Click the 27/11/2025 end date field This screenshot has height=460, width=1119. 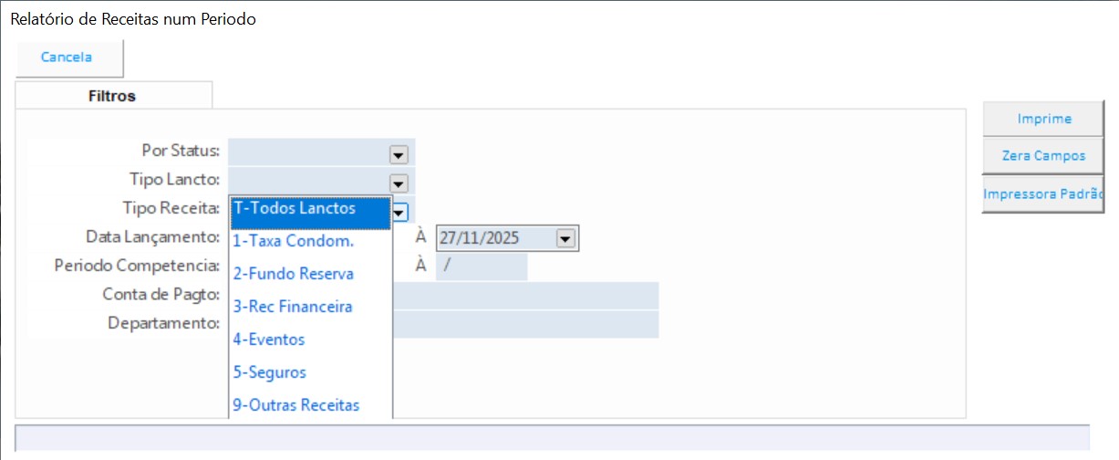494,238
